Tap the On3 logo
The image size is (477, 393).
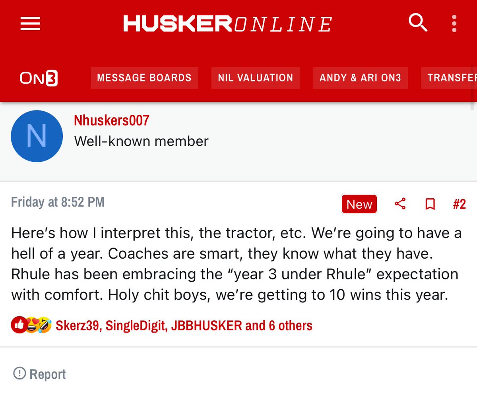[39, 78]
